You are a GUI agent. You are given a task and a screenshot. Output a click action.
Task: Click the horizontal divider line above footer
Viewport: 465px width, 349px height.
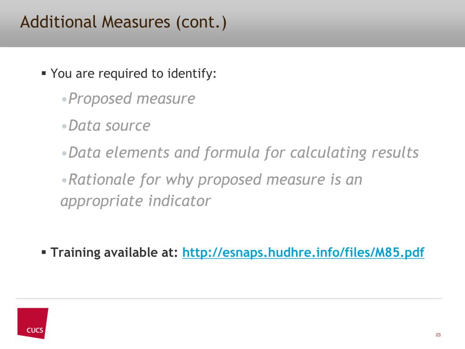(x=228, y=299)
